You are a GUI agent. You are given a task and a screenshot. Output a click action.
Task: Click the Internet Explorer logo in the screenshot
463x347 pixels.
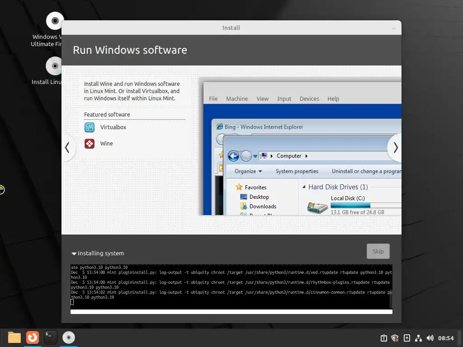(219, 127)
